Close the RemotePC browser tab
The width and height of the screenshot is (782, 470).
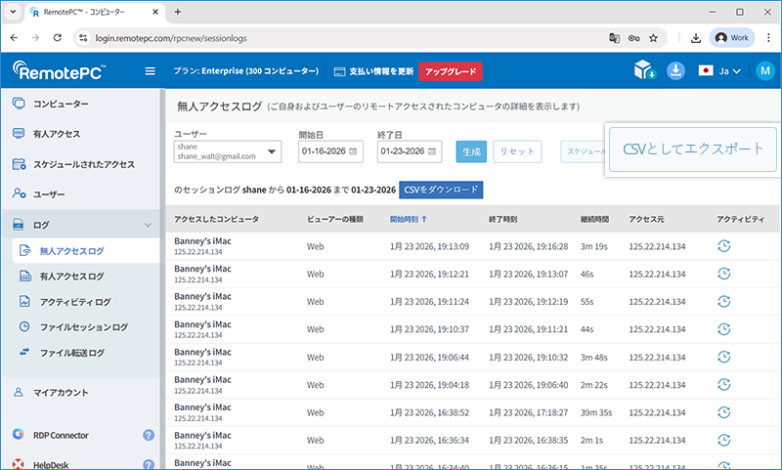click(x=155, y=12)
